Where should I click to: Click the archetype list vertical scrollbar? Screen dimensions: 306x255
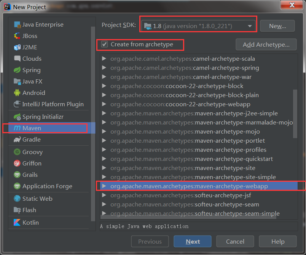[x=295, y=114]
